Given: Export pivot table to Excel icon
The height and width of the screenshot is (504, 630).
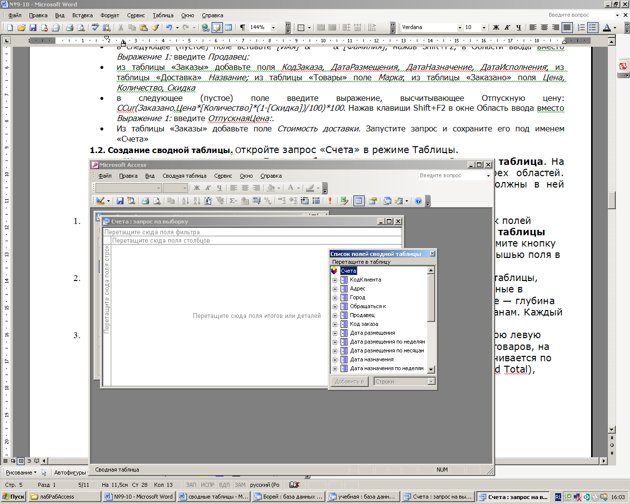Looking at the screenshot, I should (344, 201).
